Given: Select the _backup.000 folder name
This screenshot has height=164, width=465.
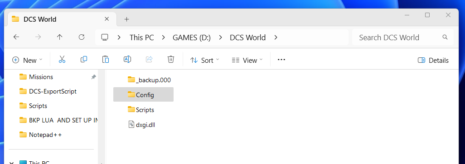Looking at the screenshot, I should 153,80.
